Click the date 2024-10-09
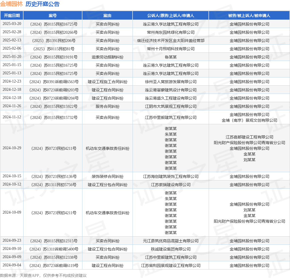This screenshot has height=278, width=290. (12, 212)
